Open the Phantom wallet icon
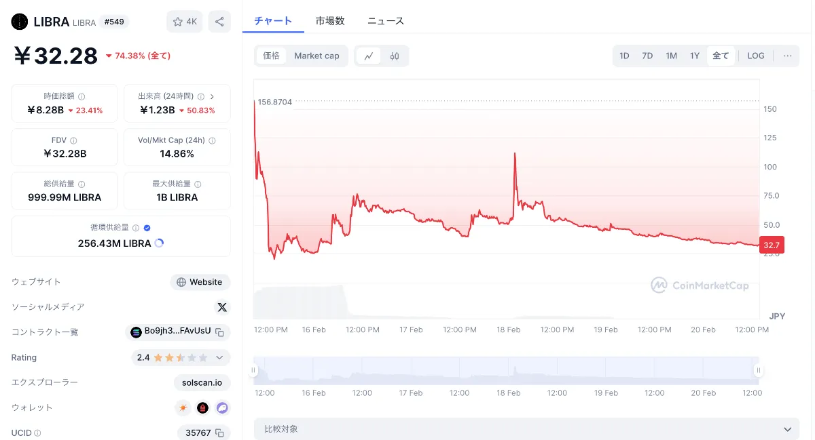 coord(223,407)
